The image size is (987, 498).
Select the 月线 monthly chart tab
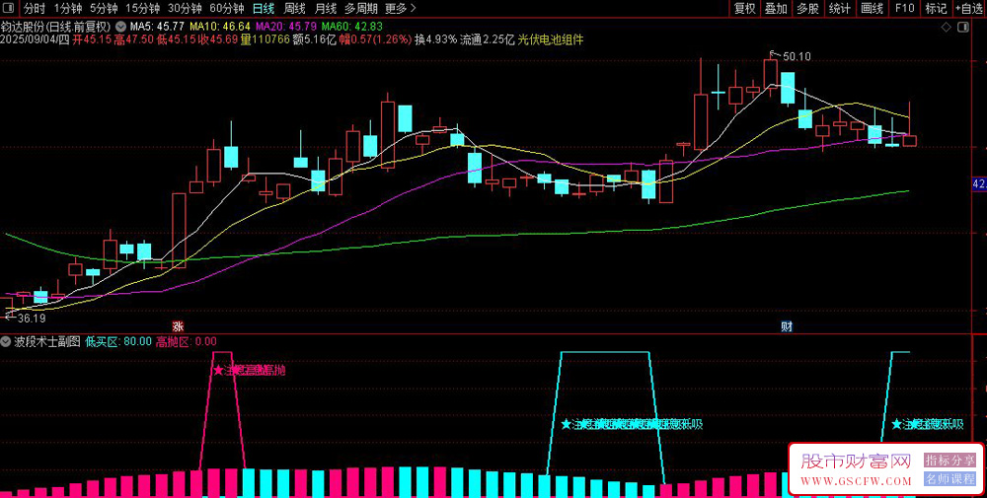point(326,8)
